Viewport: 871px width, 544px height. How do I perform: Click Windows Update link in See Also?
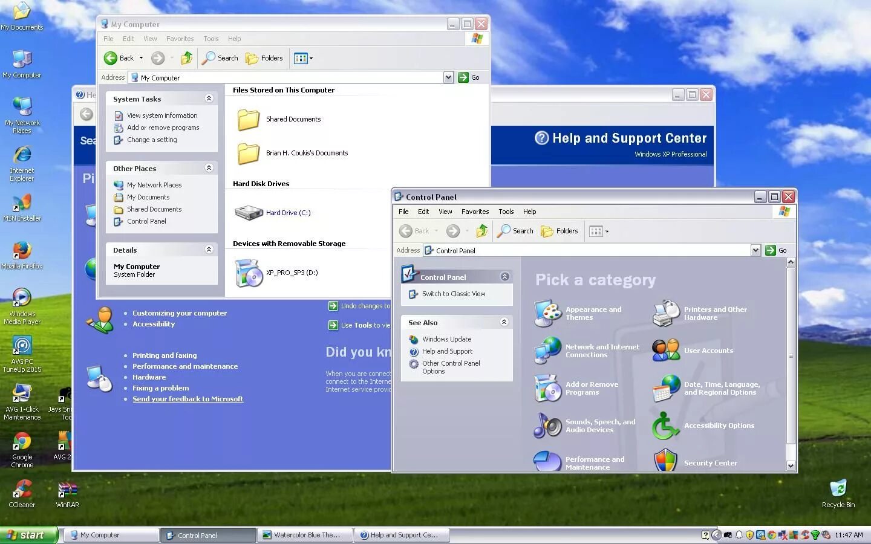[446, 339]
